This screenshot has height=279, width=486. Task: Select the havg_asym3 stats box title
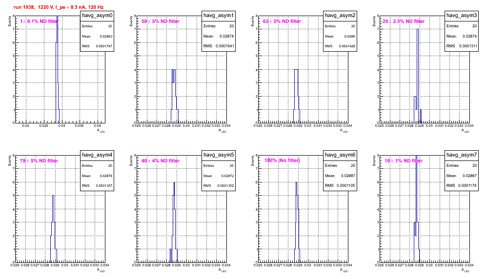click(x=462, y=16)
